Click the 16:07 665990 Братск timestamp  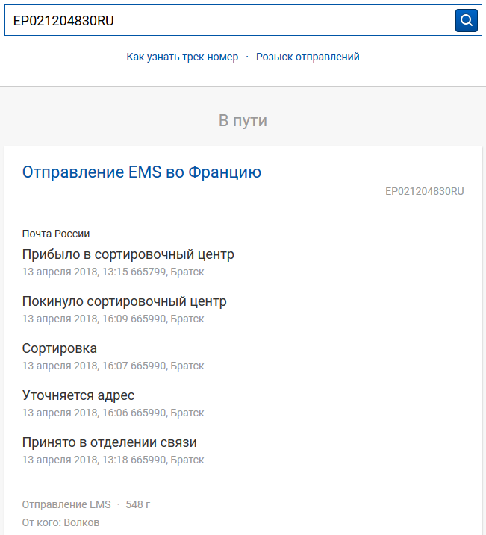113,366
